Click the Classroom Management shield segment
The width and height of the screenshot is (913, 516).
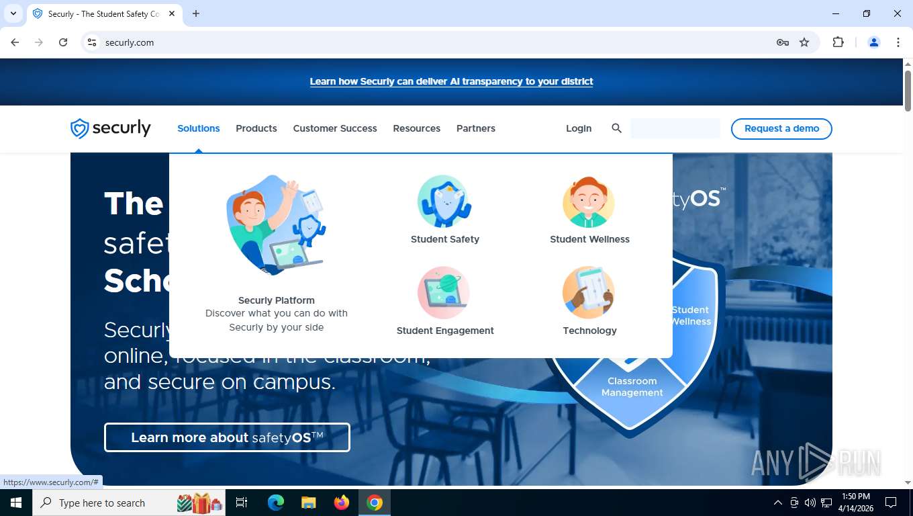(632, 387)
